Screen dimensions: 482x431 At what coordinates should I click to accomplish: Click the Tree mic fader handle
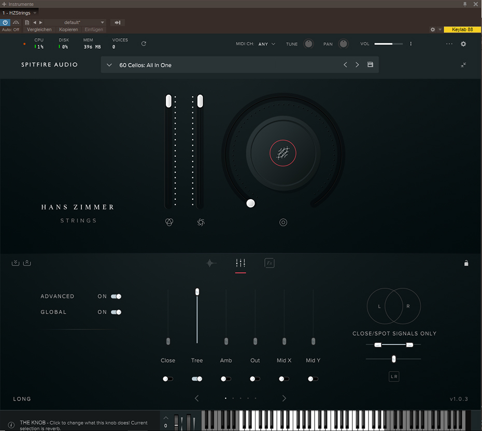(197, 292)
